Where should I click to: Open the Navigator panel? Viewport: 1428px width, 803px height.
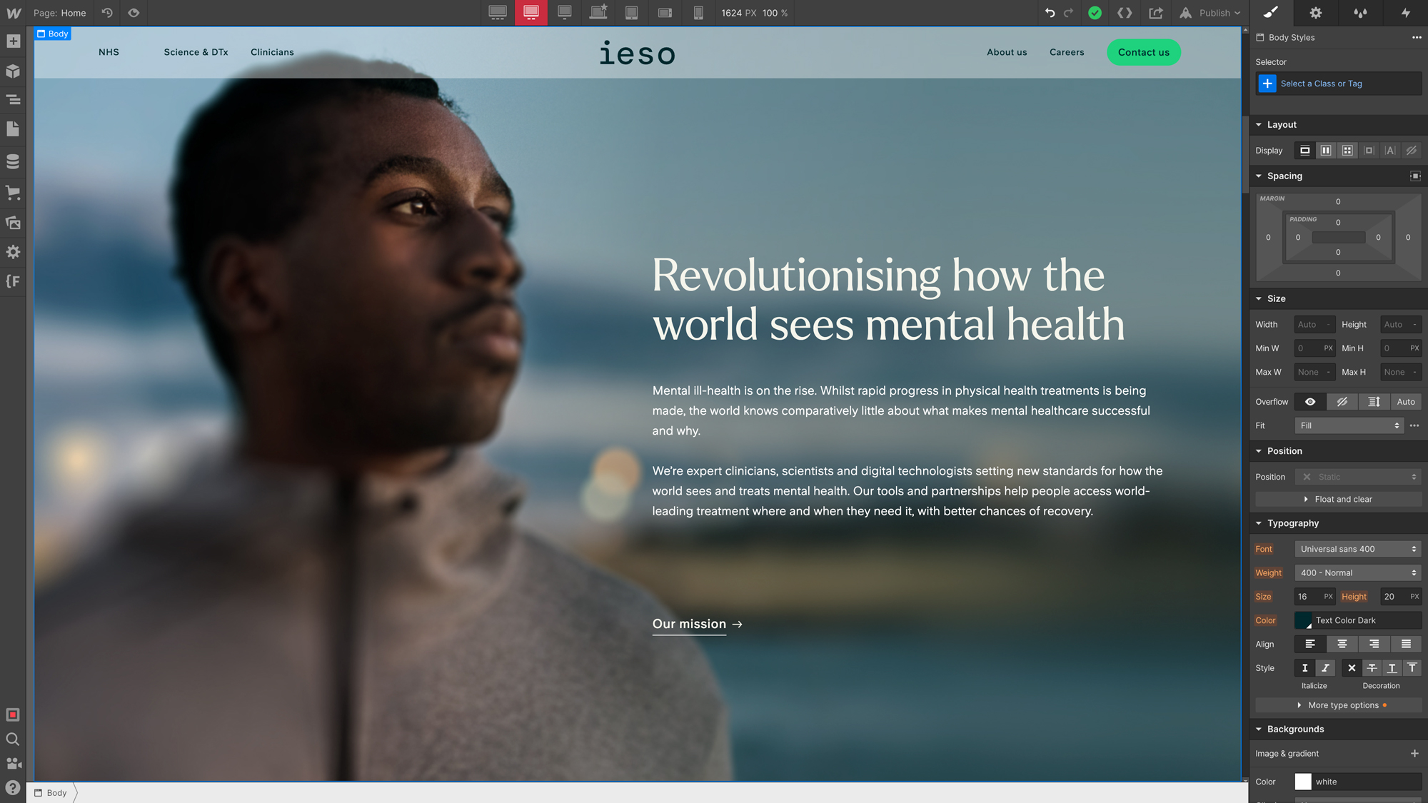click(x=12, y=100)
